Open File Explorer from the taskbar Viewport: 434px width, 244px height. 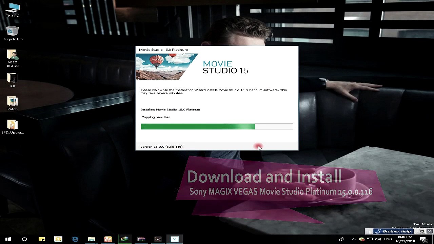coord(92,239)
